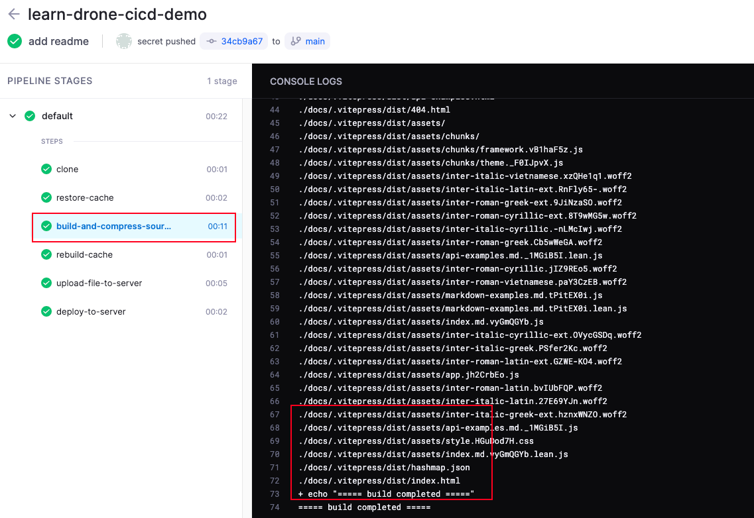Click the green status check of default stage
Screen dimensions: 754x518
(30, 116)
